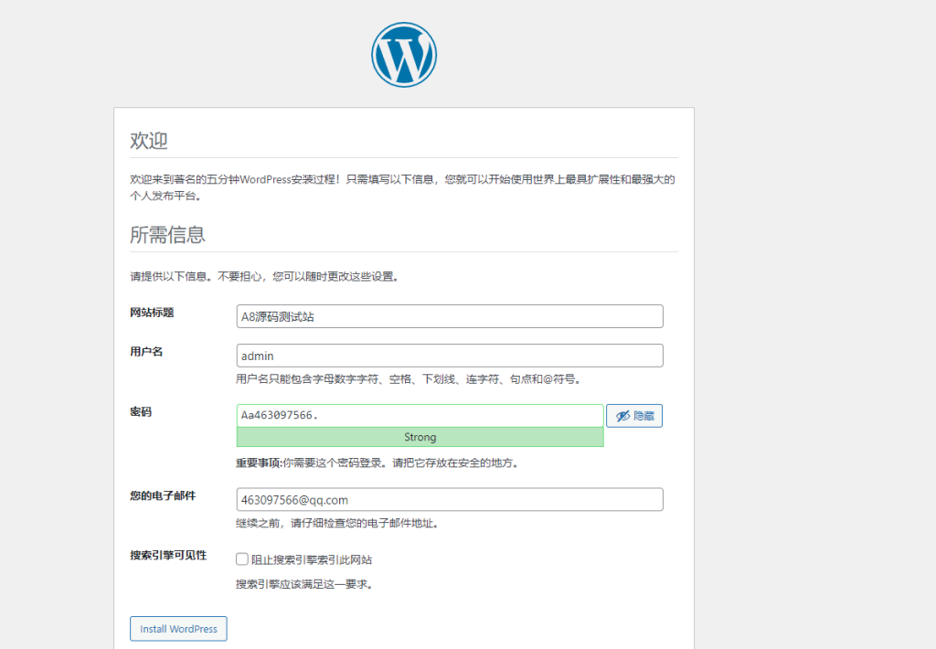Focus the password field showing Aa463097566
936x649 pixels.
point(419,414)
